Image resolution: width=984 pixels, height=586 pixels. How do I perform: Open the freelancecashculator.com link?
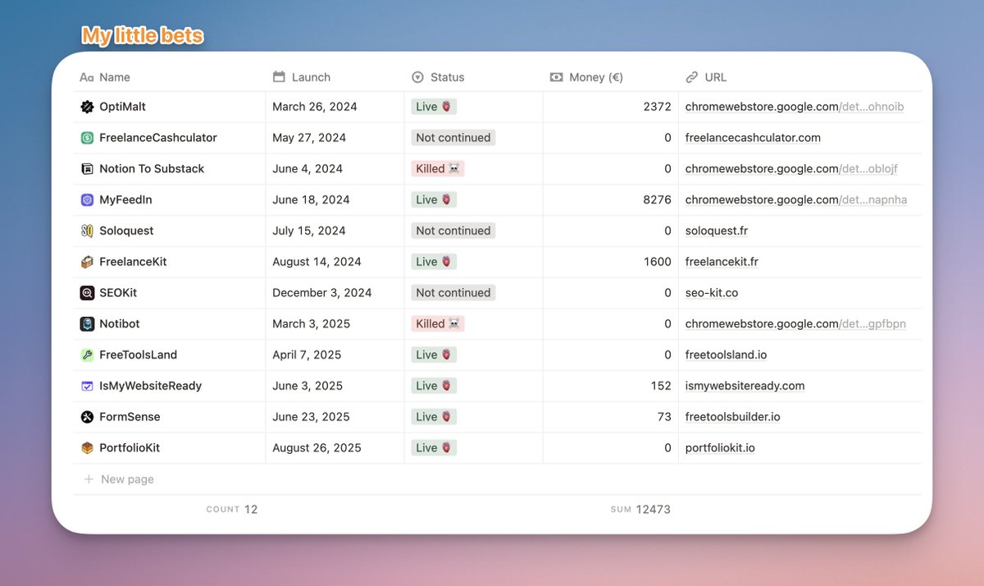click(753, 138)
